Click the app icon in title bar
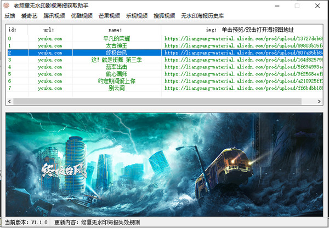This screenshot has width=329, height=228. click(x=7, y=5)
